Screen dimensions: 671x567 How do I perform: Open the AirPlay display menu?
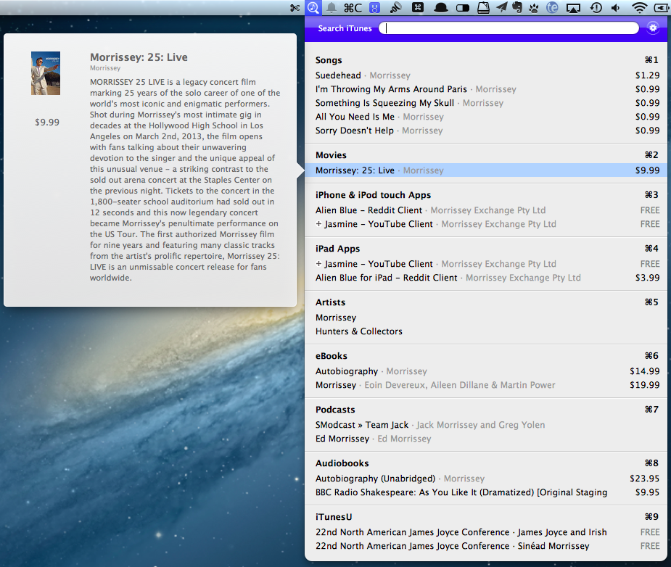click(573, 8)
